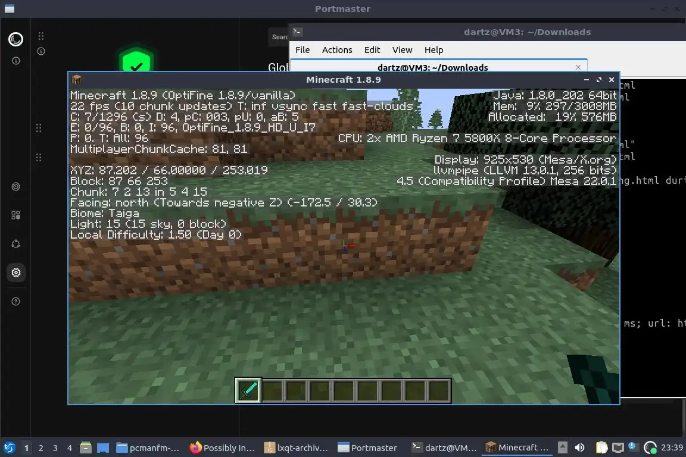The image size is (686, 457).
Task: Click the Java: 1.8.0_202 64bit line
Action: pos(555,95)
